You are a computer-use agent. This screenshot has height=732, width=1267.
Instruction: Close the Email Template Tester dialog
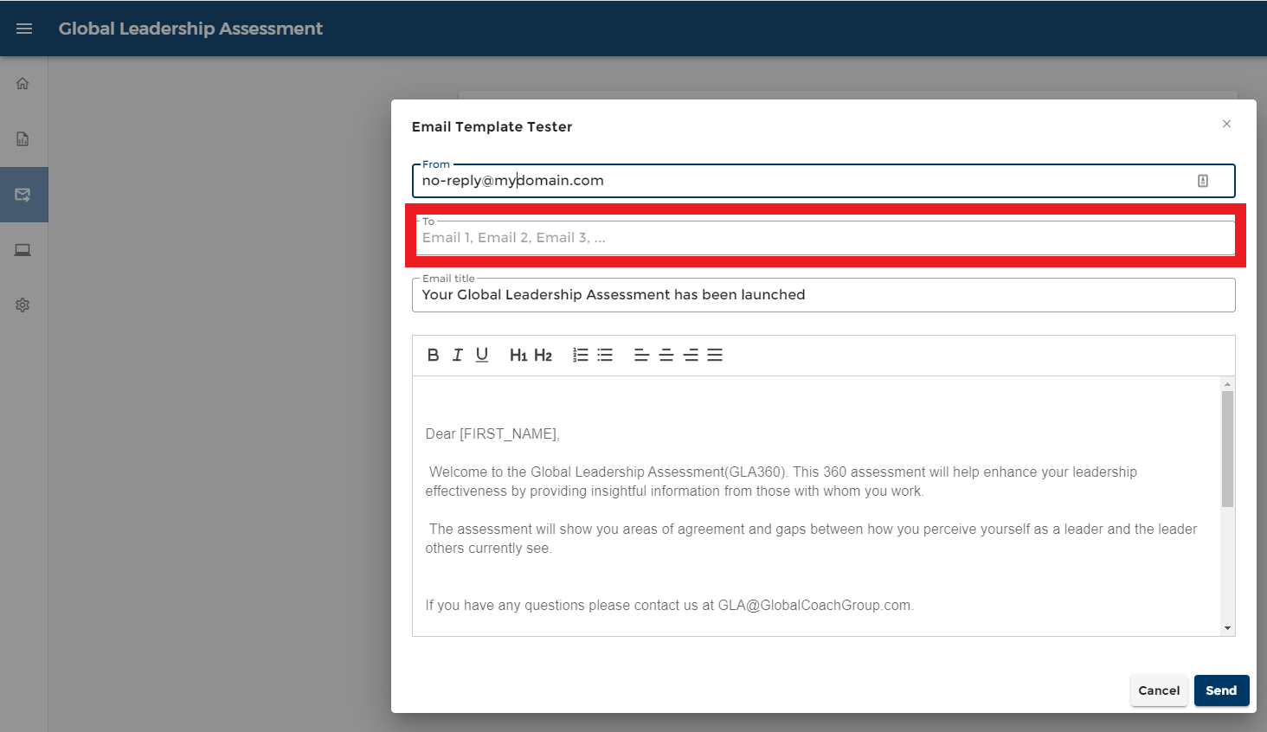[1226, 124]
